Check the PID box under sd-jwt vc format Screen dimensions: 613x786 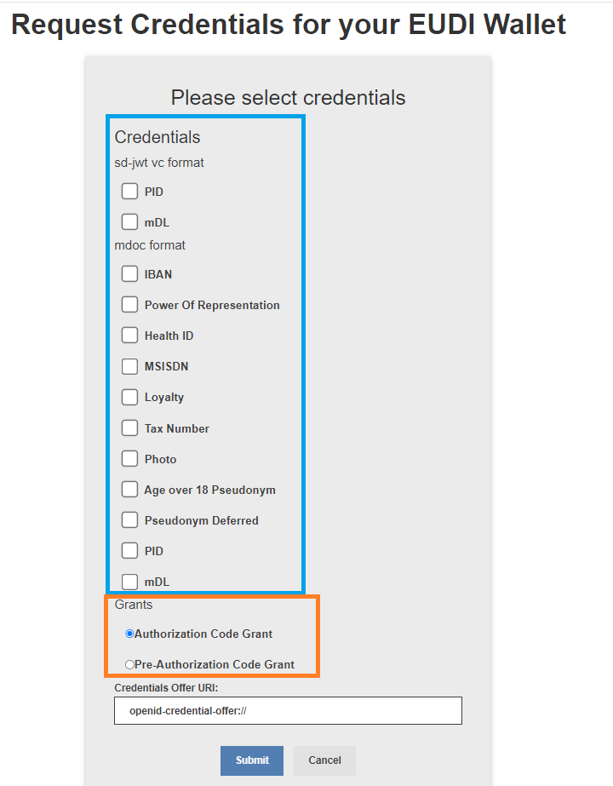[129, 191]
